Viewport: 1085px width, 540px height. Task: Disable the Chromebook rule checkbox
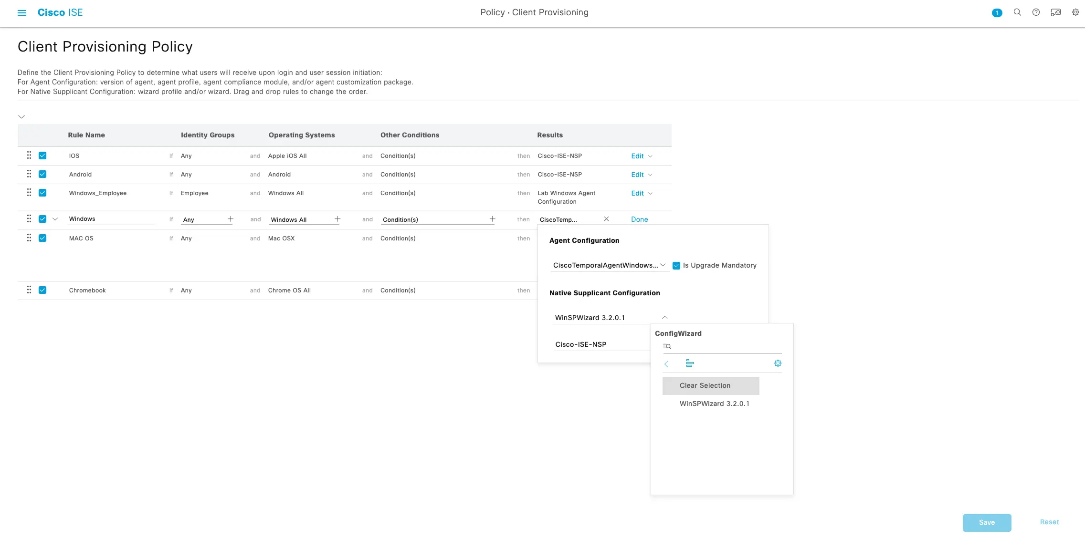pos(42,290)
